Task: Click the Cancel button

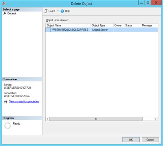Action: (150, 140)
